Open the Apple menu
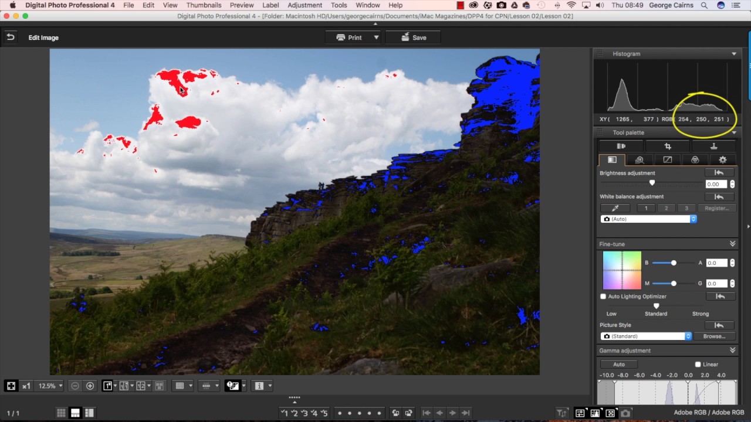 (12, 5)
